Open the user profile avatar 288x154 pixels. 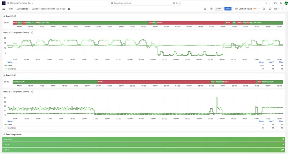point(286,3)
